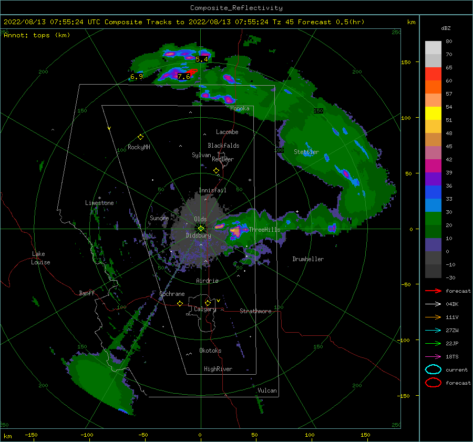Click the Limestone label
Screen dimensions: 473x442
click(x=99, y=203)
